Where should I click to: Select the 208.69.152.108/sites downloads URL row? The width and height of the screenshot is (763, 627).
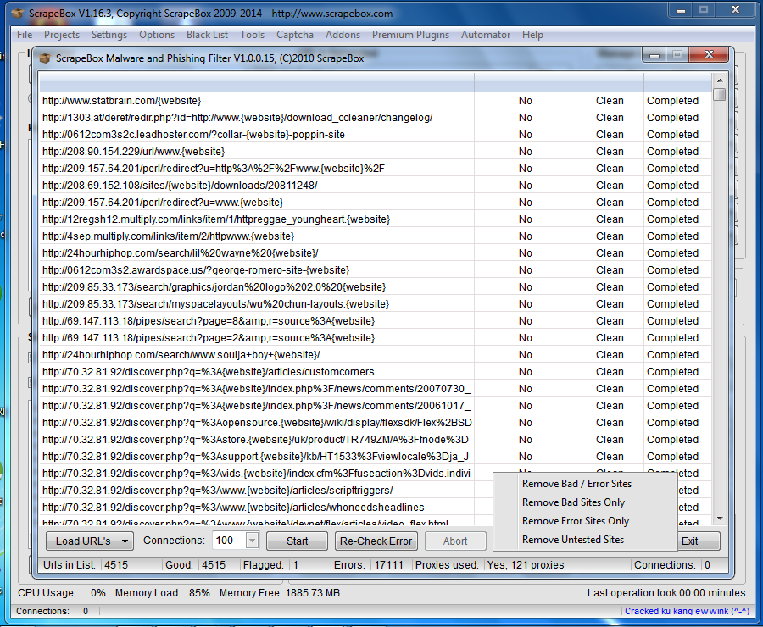point(376,186)
